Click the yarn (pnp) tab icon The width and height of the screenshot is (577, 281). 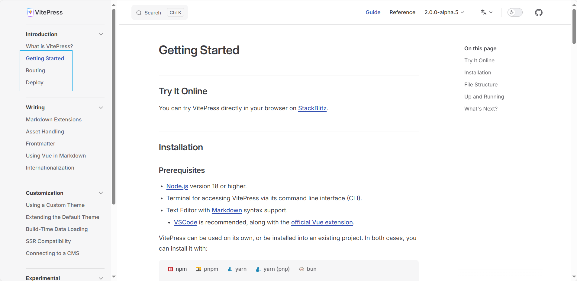click(x=258, y=269)
